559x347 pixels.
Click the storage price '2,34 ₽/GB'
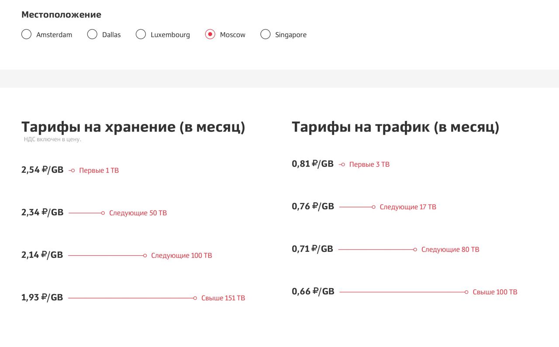42,212
